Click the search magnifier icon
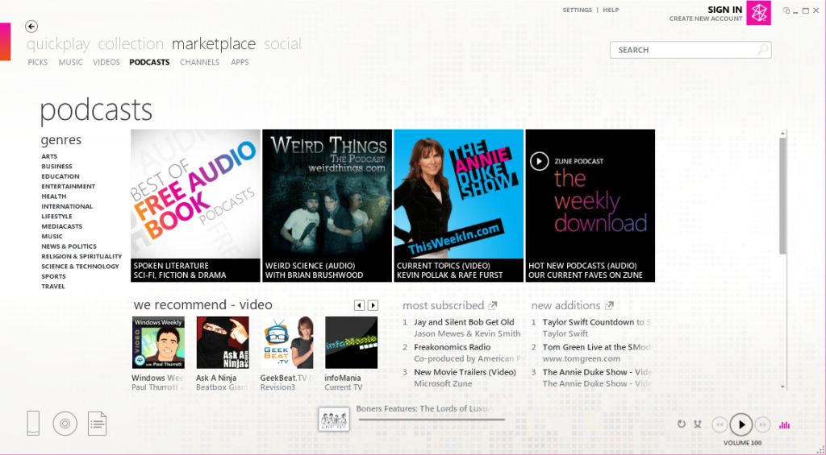 (762, 50)
